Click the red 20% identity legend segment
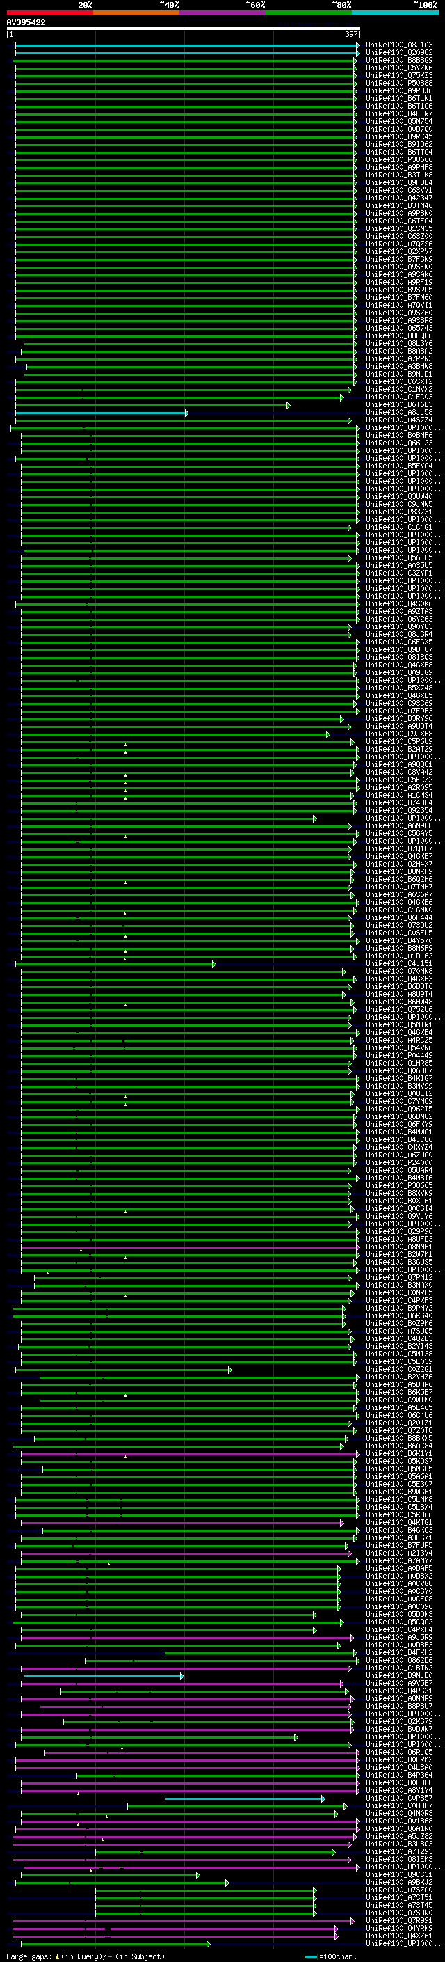This screenshot has width=445, height=1962. pyautogui.click(x=49, y=13)
